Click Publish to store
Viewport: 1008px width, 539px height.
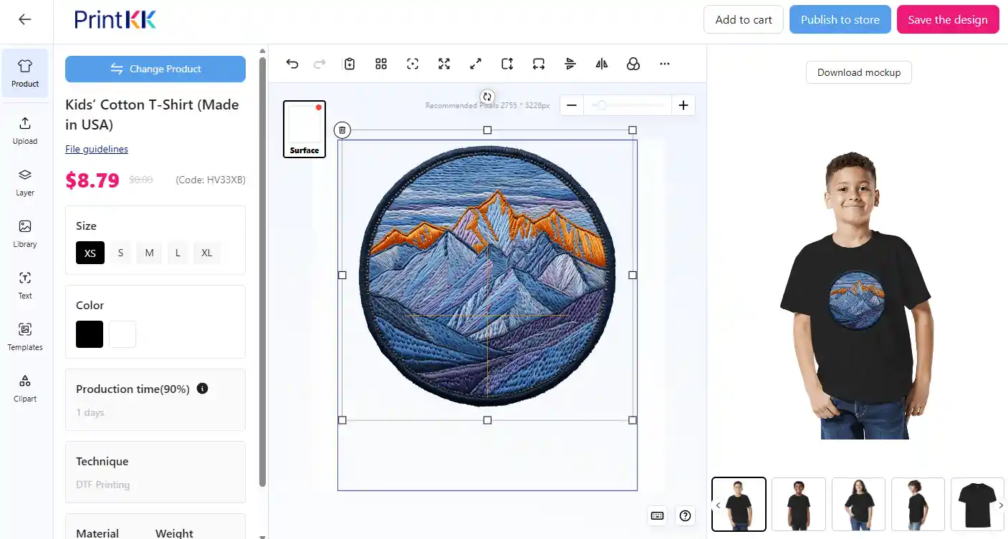coord(840,19)
